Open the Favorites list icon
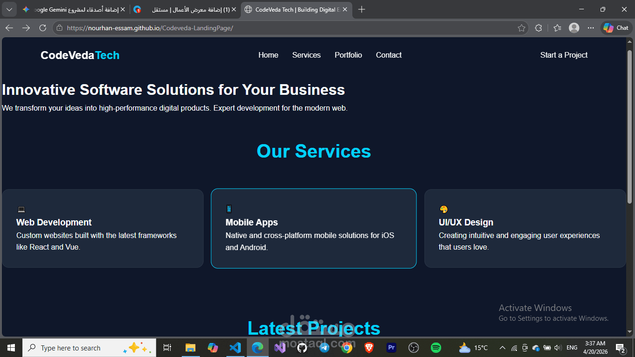 [557, 28]
